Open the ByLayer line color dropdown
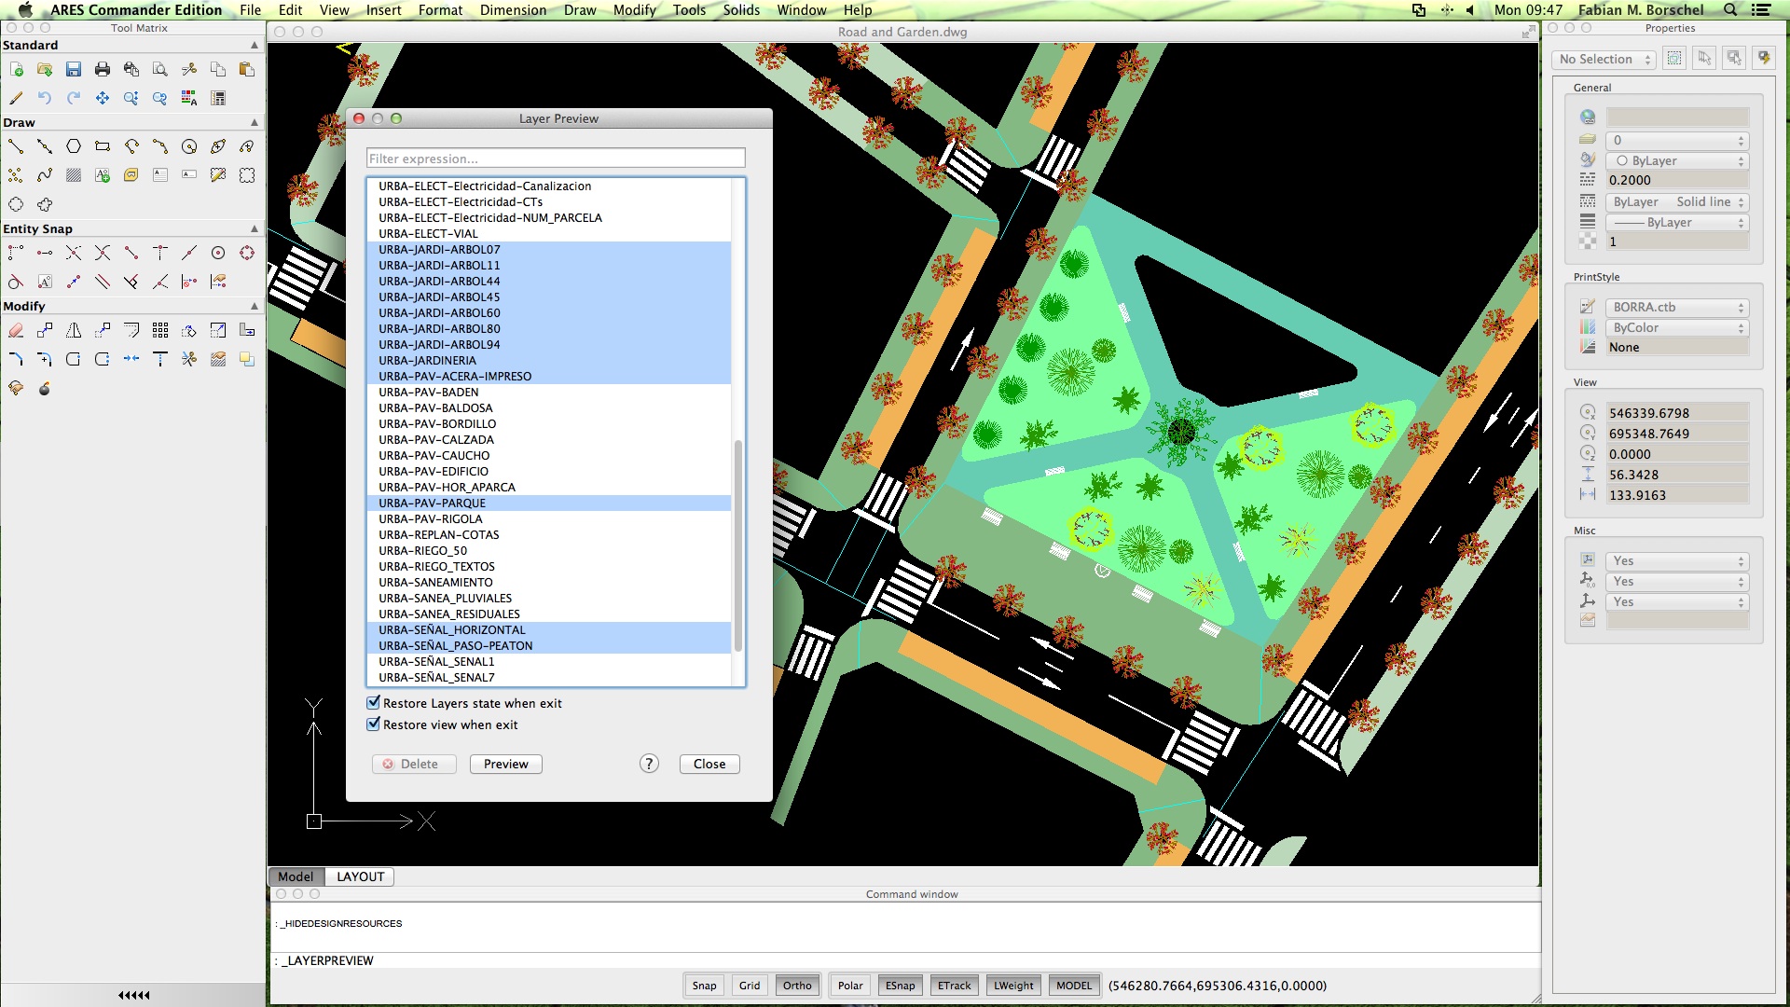This screenshot has height=1007, width=1790. pos(1676,160)
